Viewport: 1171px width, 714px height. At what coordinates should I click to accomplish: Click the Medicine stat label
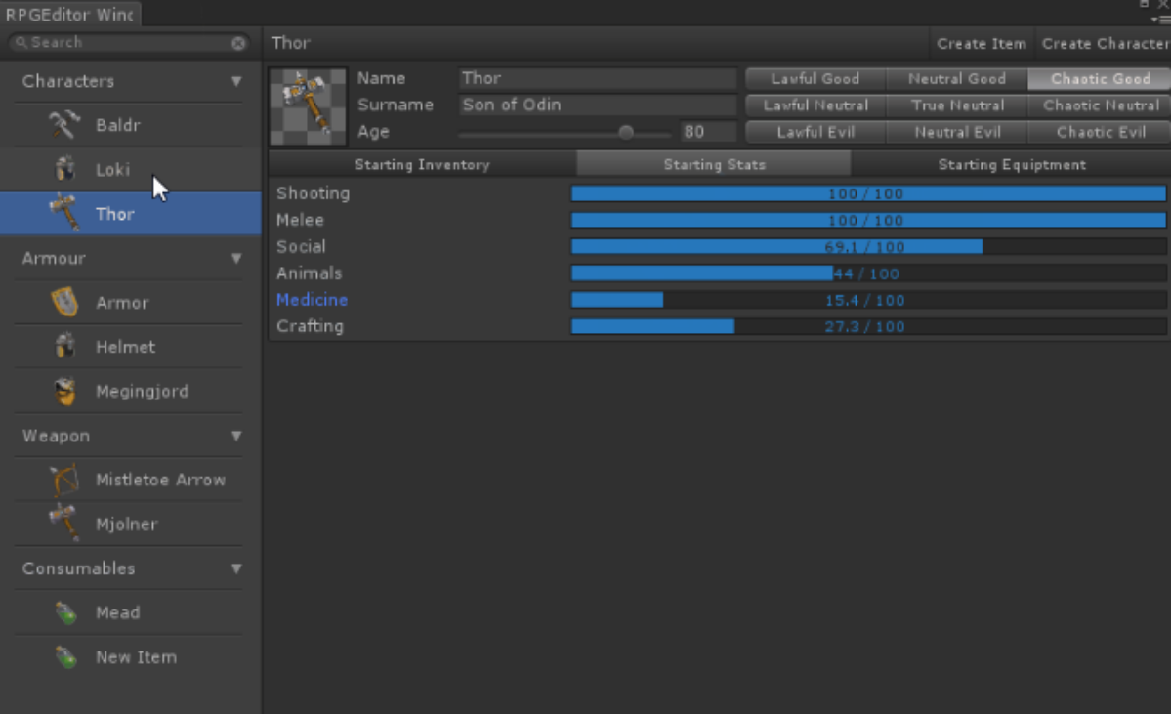point(313,300)
